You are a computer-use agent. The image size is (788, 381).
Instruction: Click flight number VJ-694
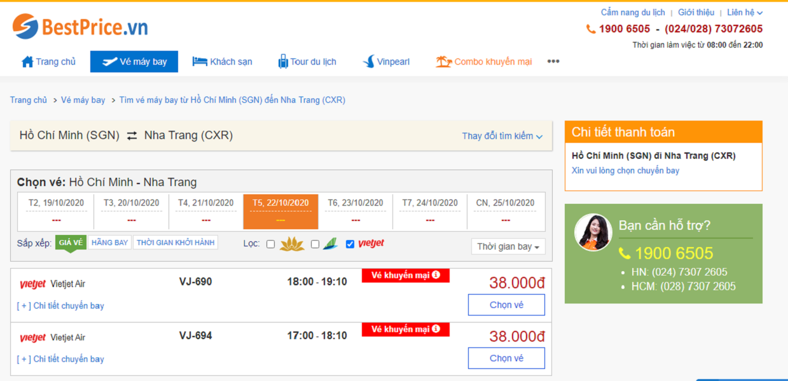(195, 335)
